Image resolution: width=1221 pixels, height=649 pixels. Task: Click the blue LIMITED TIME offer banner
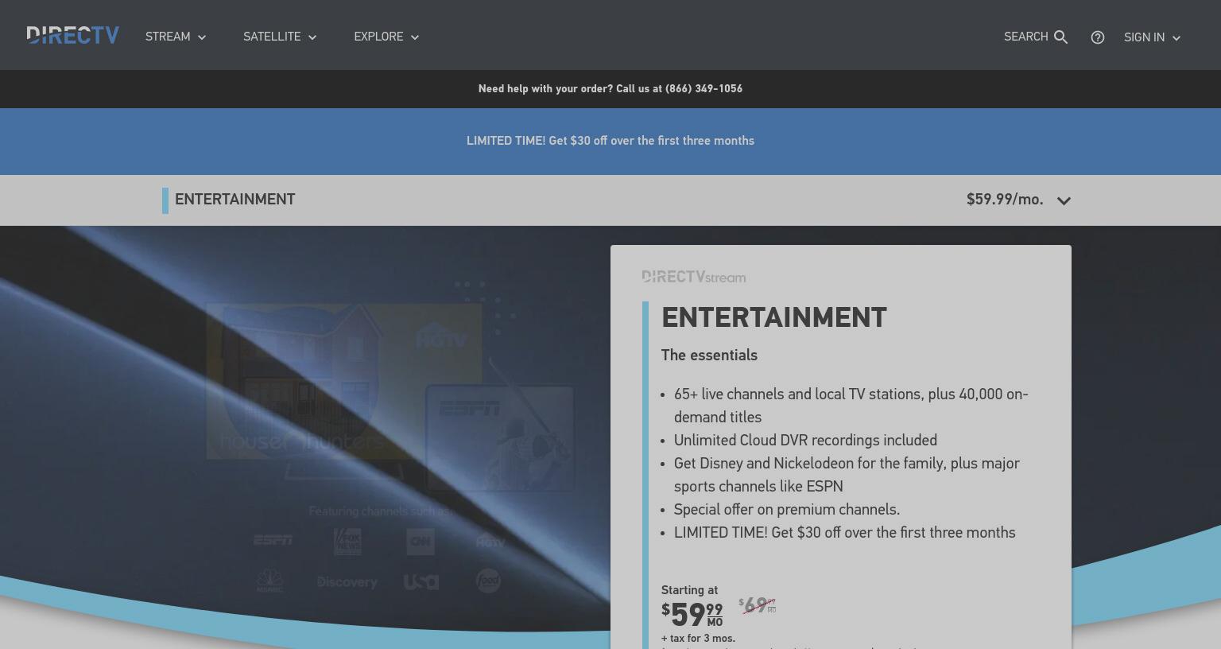pyautogui.click(x=610, y=142)
